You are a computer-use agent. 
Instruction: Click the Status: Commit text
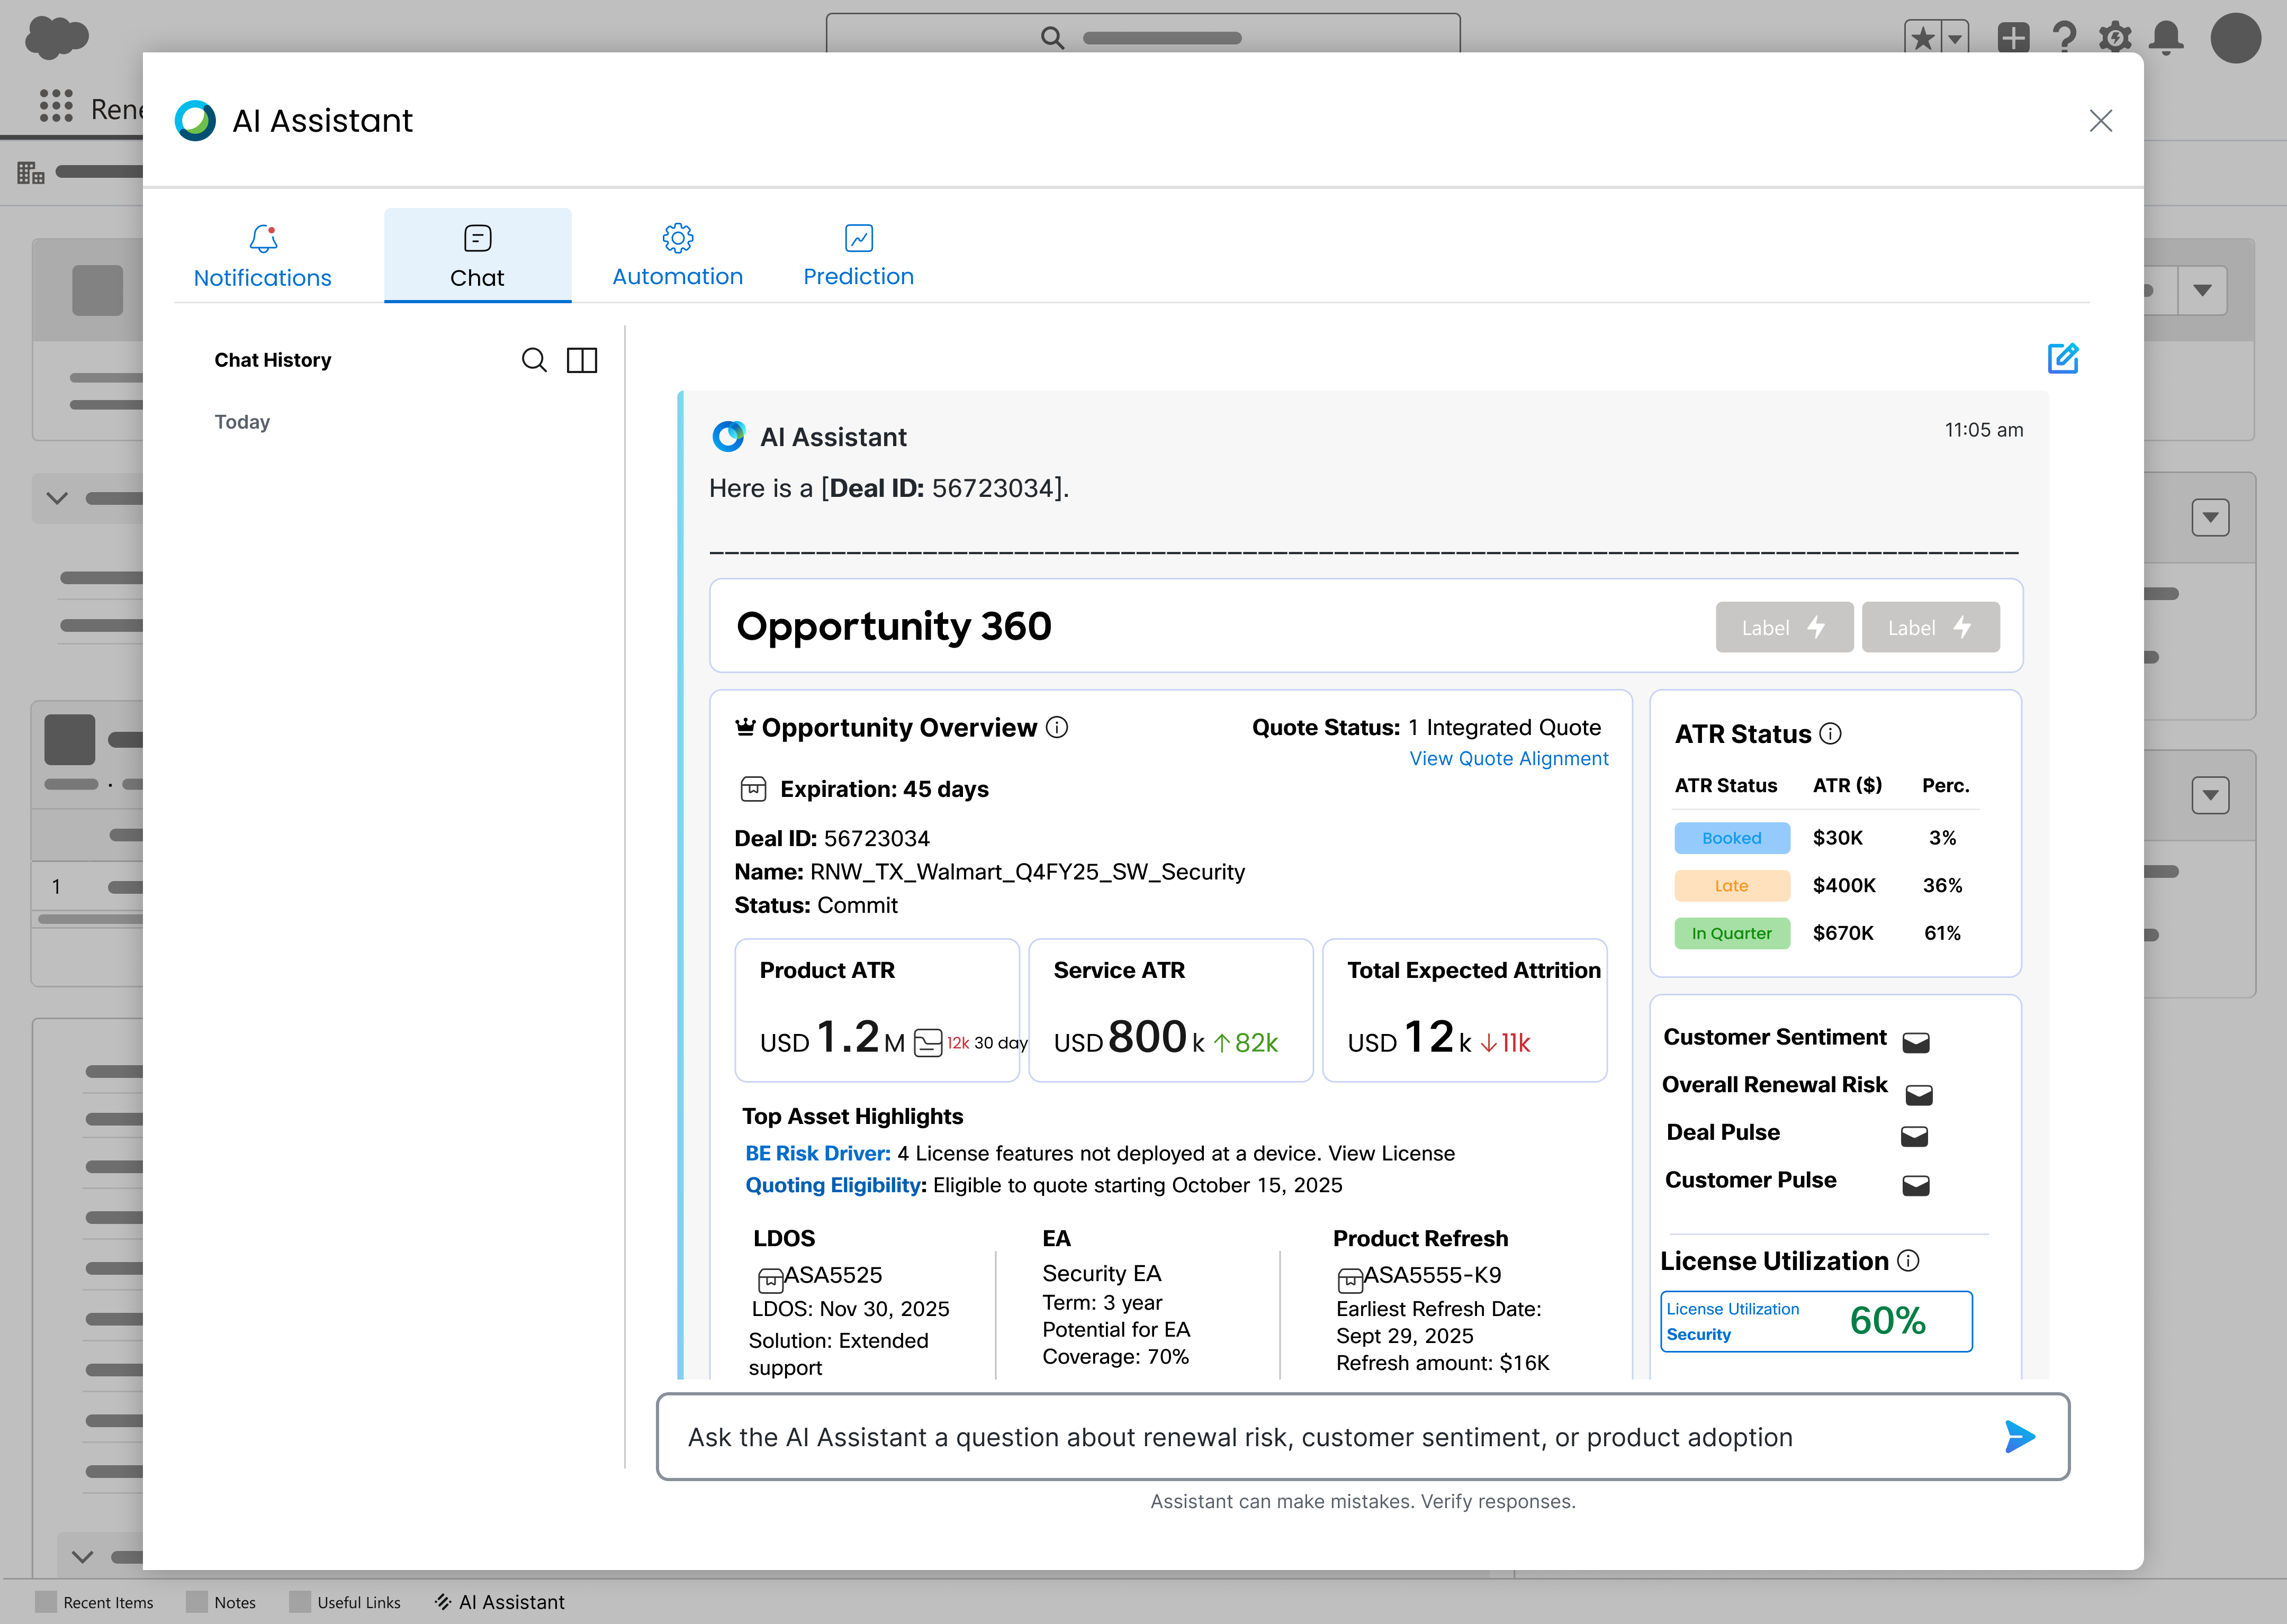pyautogui.click(x=815, y=905)
